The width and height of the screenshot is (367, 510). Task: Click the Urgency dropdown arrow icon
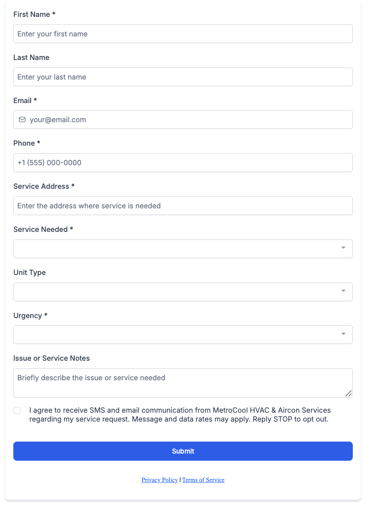pyautogui.click(x=343, y=334)
